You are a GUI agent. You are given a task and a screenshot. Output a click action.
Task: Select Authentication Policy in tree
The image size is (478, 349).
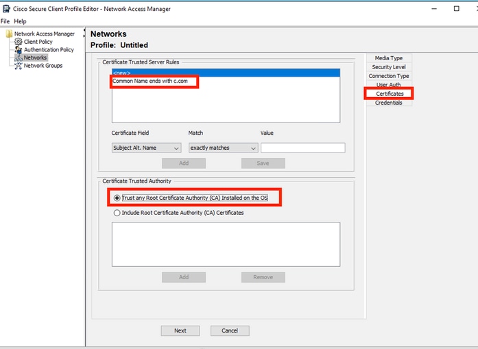click(x=49, y=49)
